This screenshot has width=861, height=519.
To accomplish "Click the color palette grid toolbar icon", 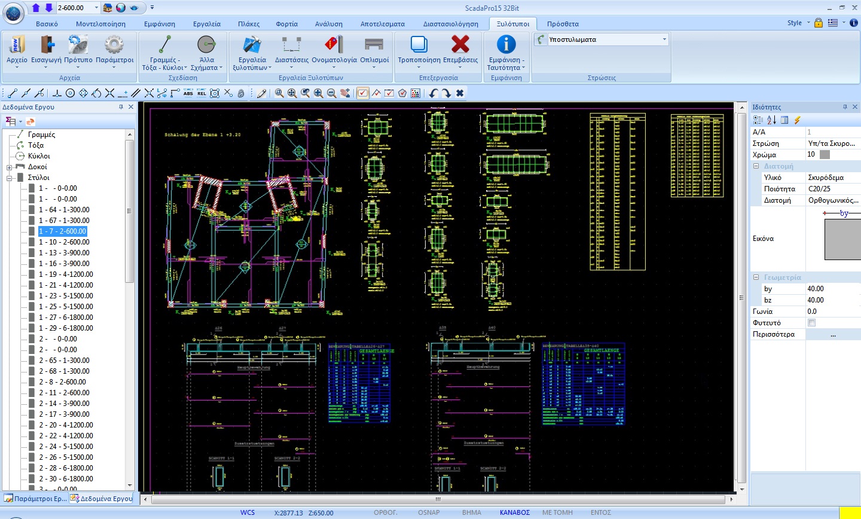I will click(x=416, y=93).
